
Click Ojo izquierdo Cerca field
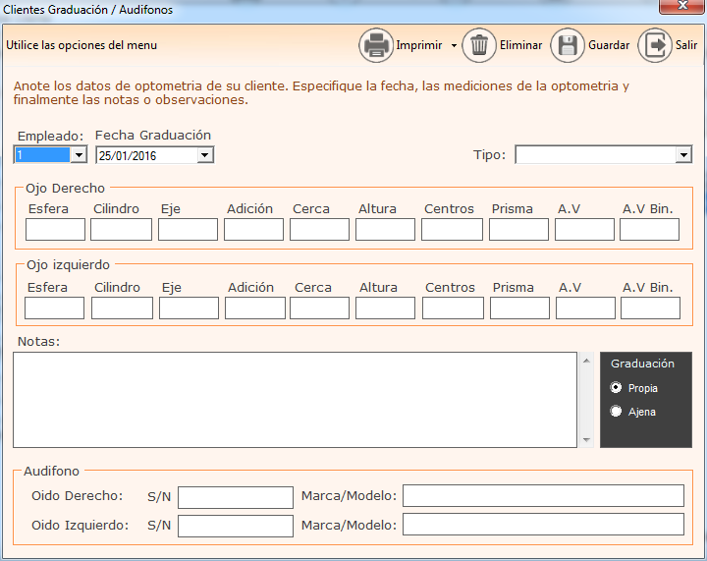(320, 308)
